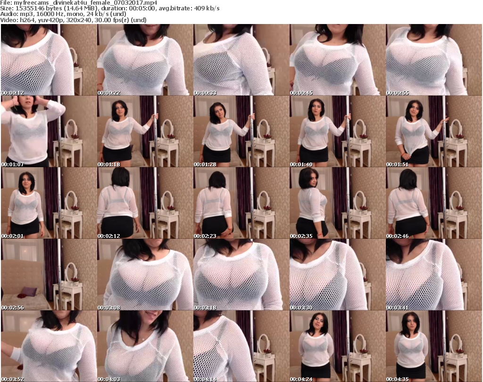Click the Audio mp3 info line
The height and width of the screenshot is (382, 483).
click(x=63, y=14)
